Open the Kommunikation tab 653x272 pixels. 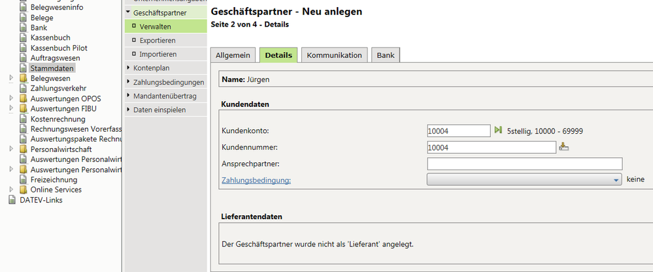pyautogui.click(x=334, y=55)
